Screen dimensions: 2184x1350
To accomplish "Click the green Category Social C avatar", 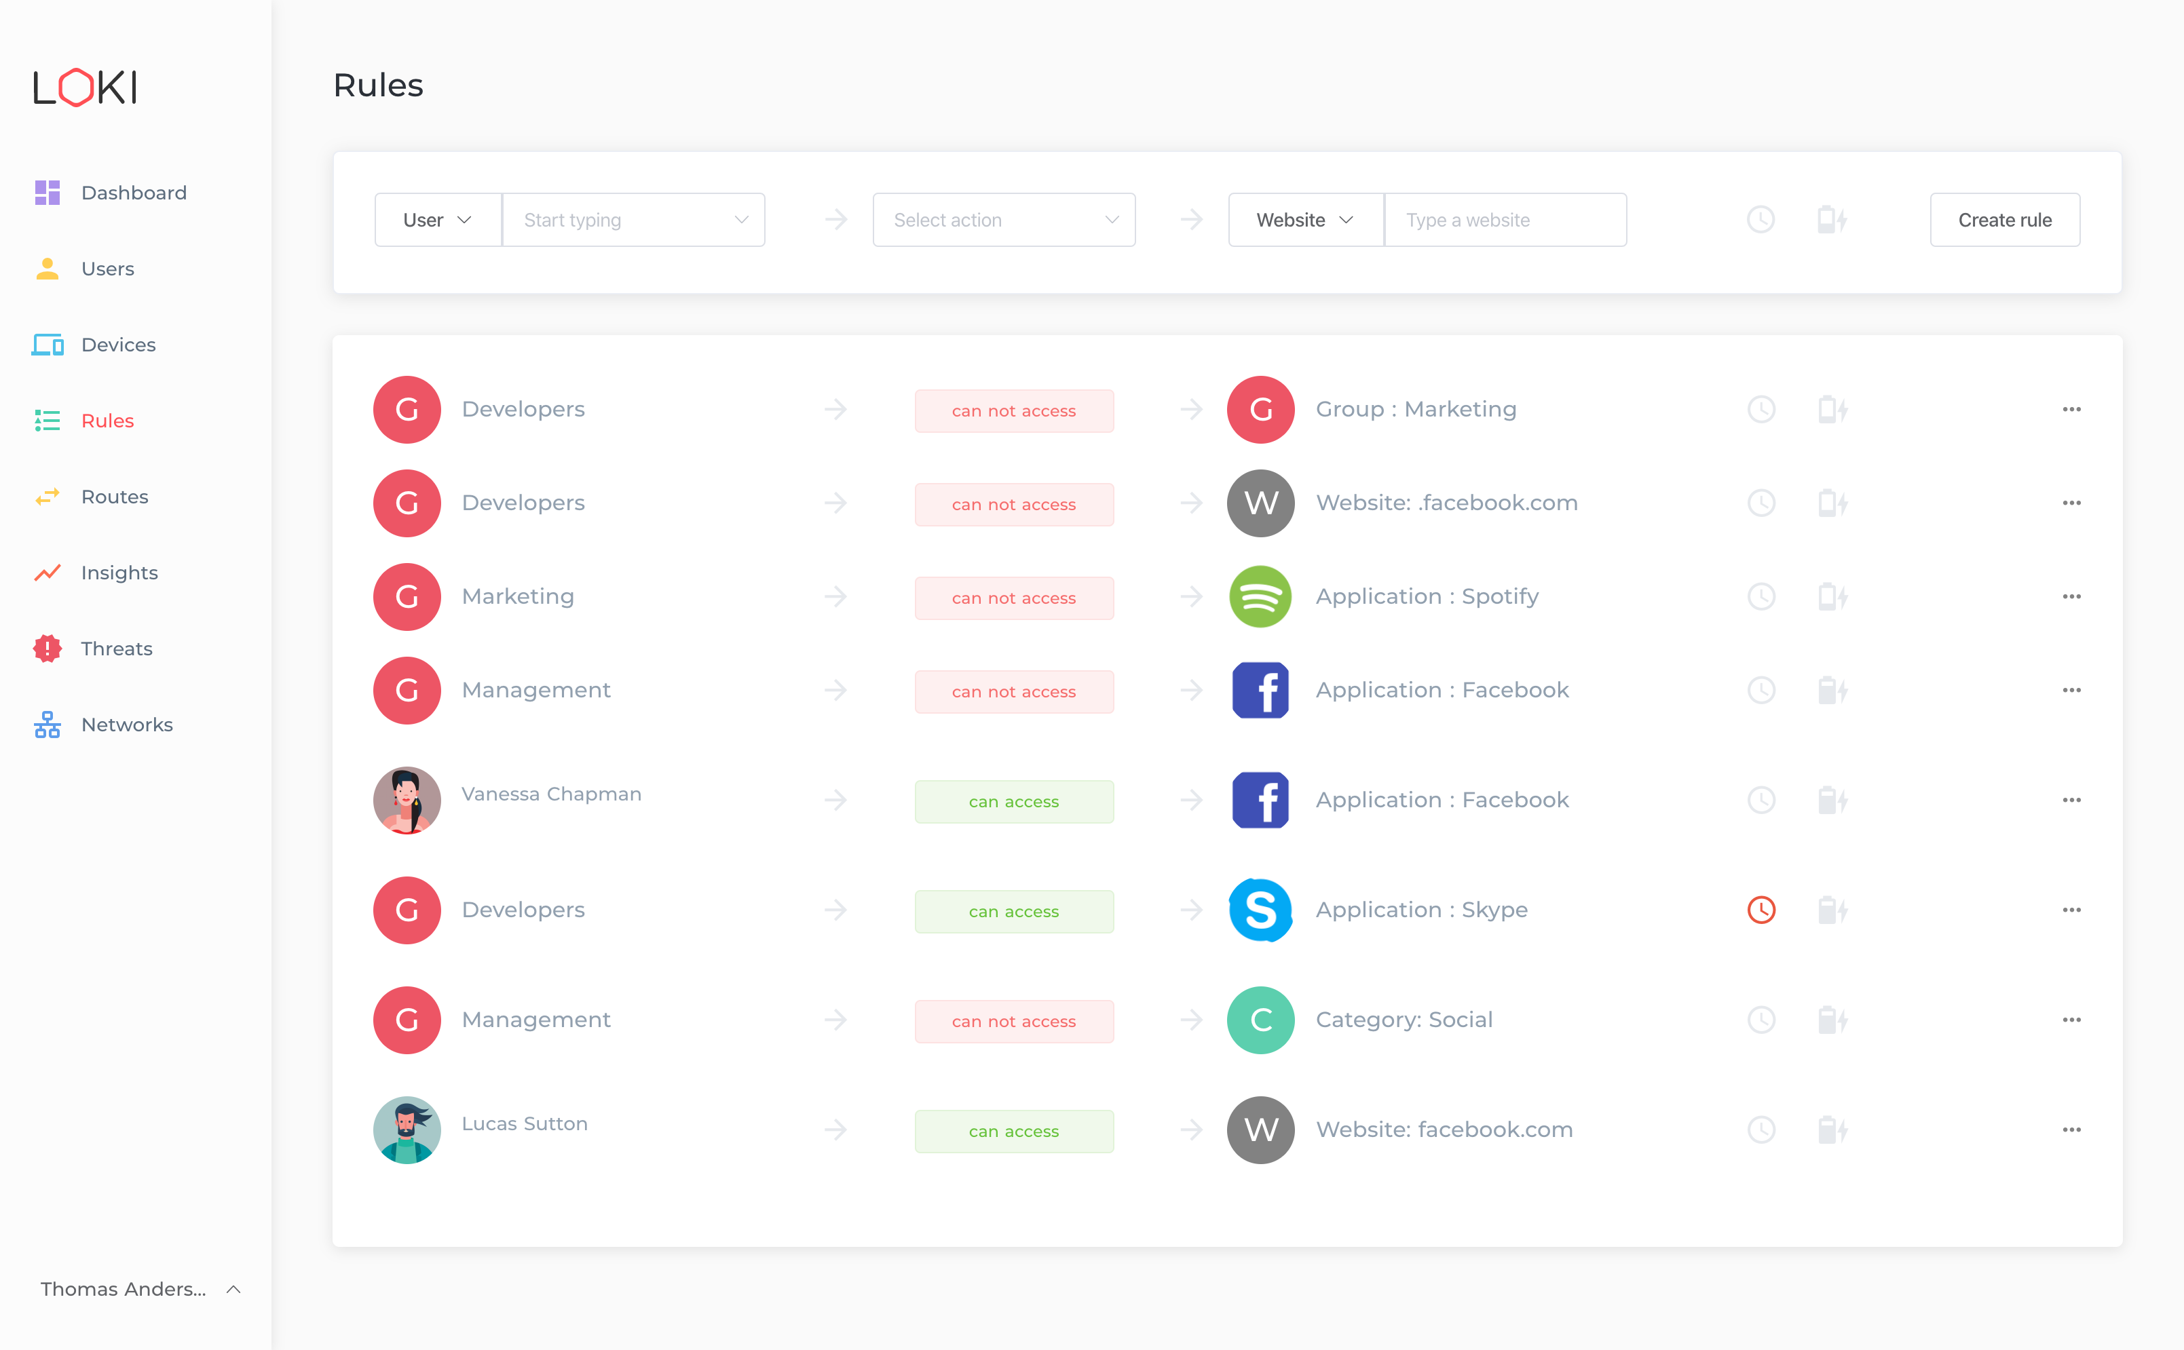I will pos(1260,1020).
